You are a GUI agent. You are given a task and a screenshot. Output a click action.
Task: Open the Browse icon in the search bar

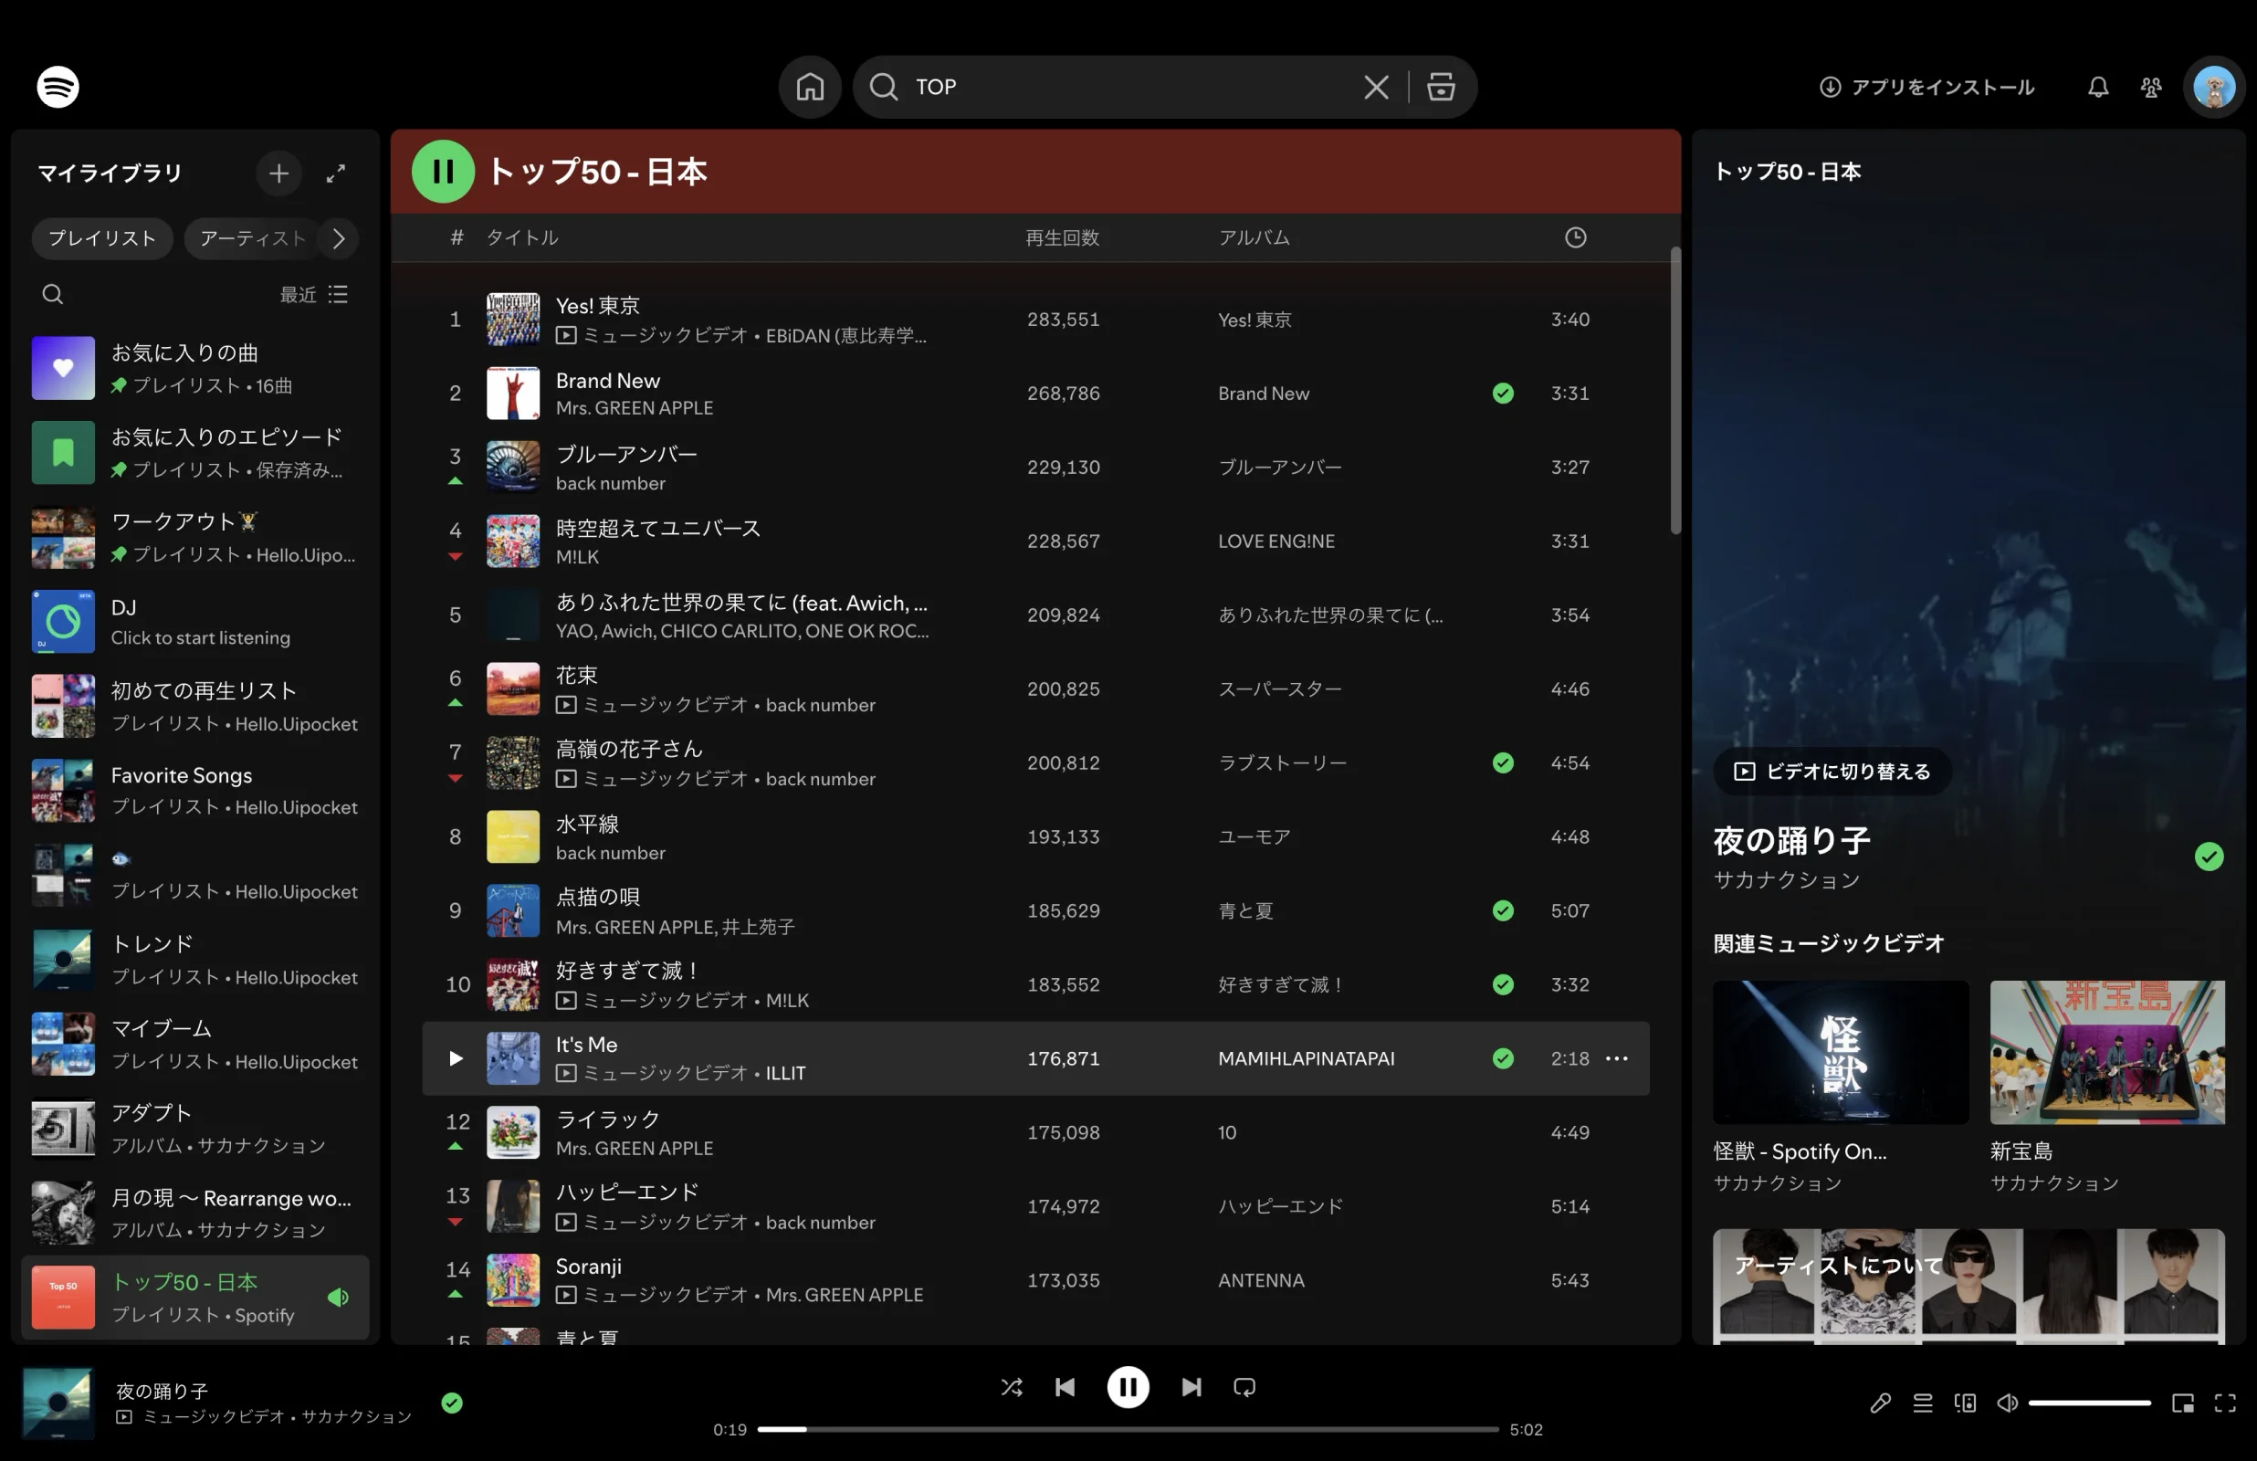1441,87
